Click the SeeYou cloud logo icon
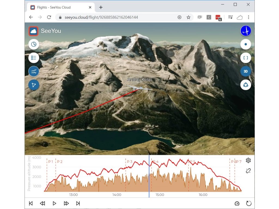The width and height of the screenshot is (279, 209). tap(34, 31)
